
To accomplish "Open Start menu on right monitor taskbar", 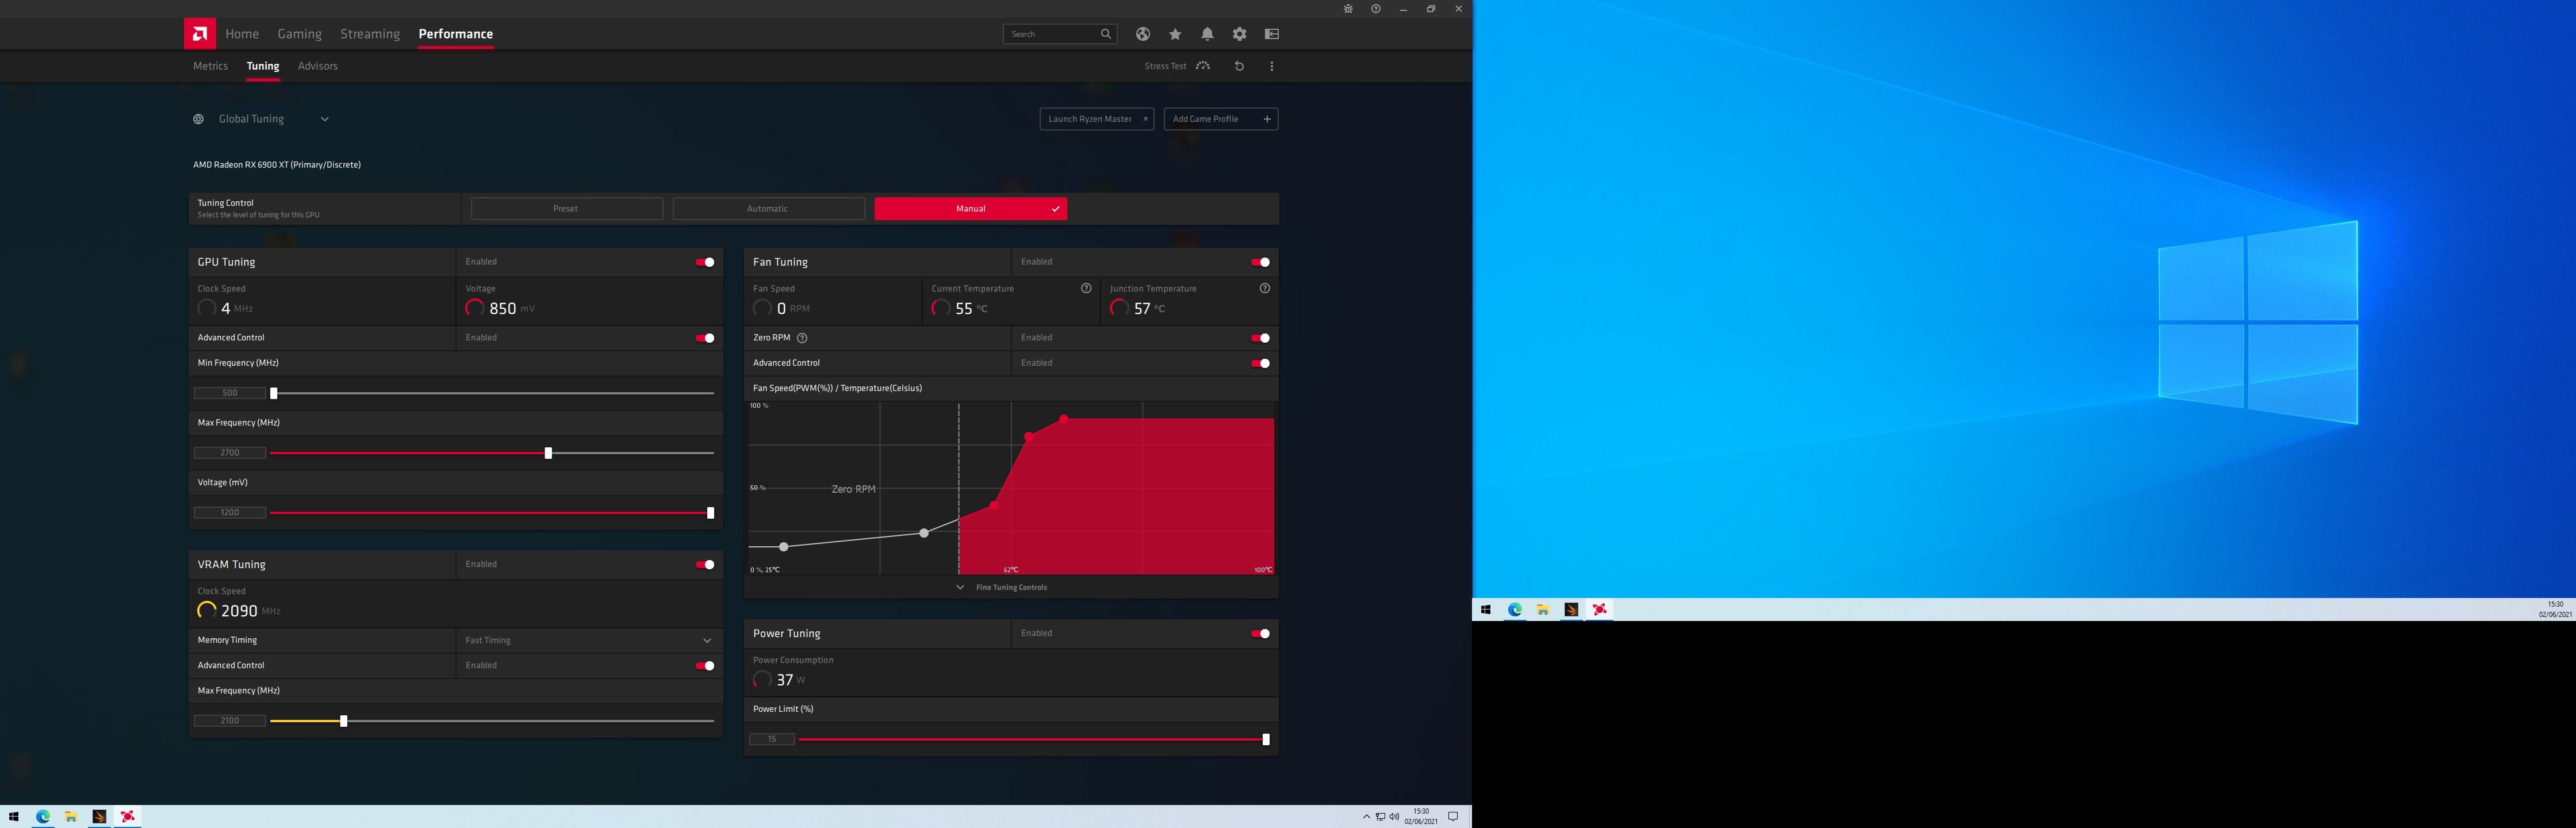I will click(1486, 610).
